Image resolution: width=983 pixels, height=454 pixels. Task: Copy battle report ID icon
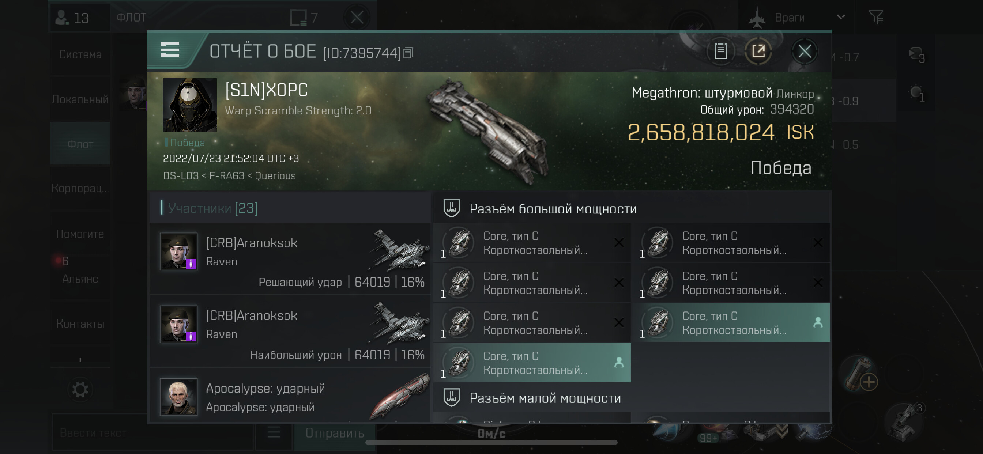coord(408,53)
